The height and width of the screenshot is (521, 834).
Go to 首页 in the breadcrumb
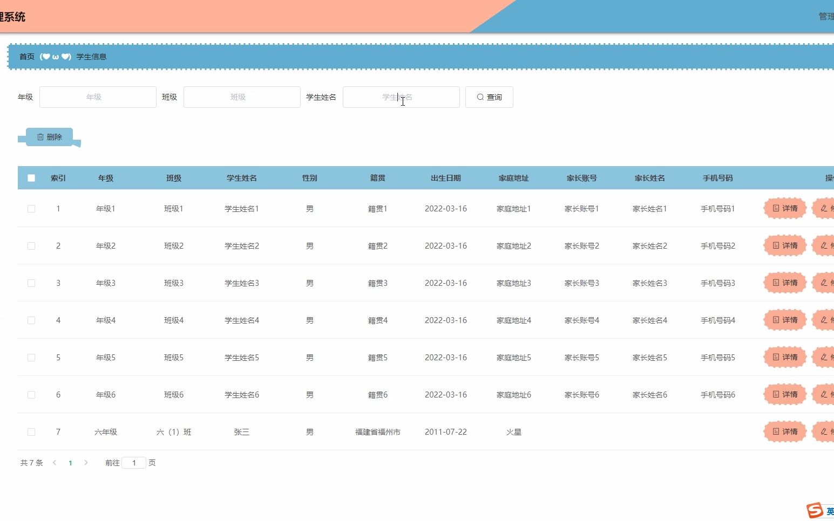(27, 57)
